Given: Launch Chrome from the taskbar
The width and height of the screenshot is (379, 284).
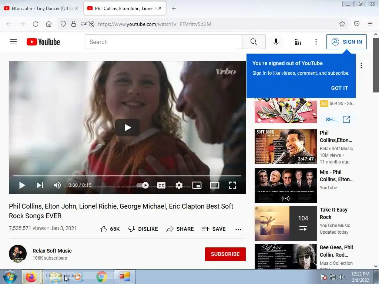Looking at the screenshot, I should 101,277.
